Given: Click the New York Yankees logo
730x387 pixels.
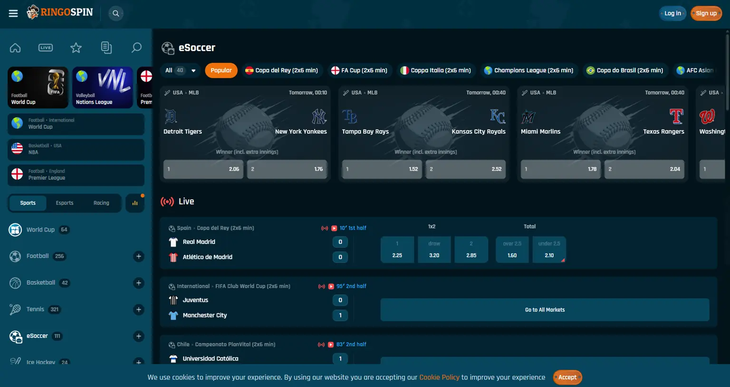Looking at the screenshot, I should pos(319,116).
